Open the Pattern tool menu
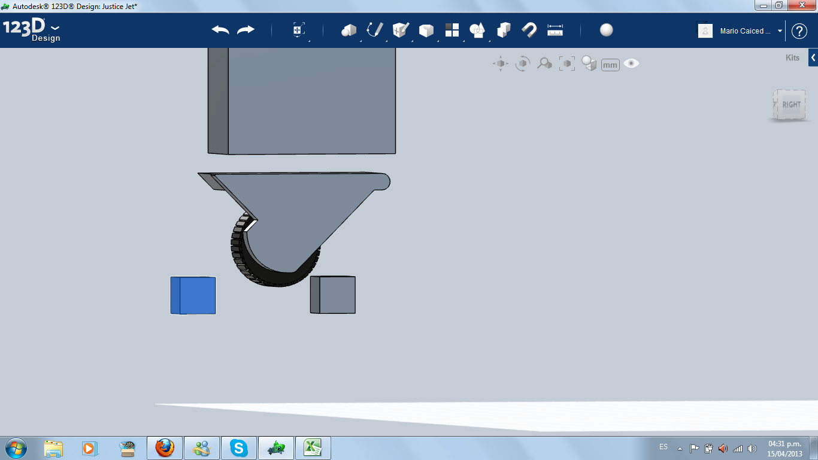Screen dimensions: 818x460 point(452,30)
